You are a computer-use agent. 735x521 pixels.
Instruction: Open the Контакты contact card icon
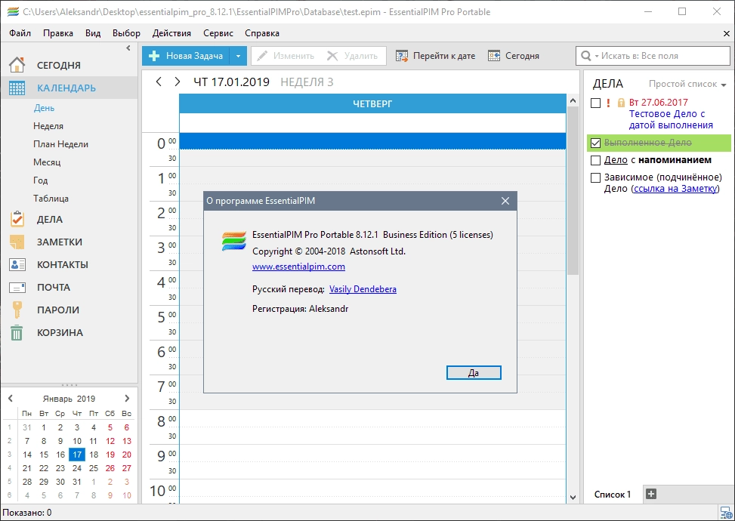coord(17,264)
